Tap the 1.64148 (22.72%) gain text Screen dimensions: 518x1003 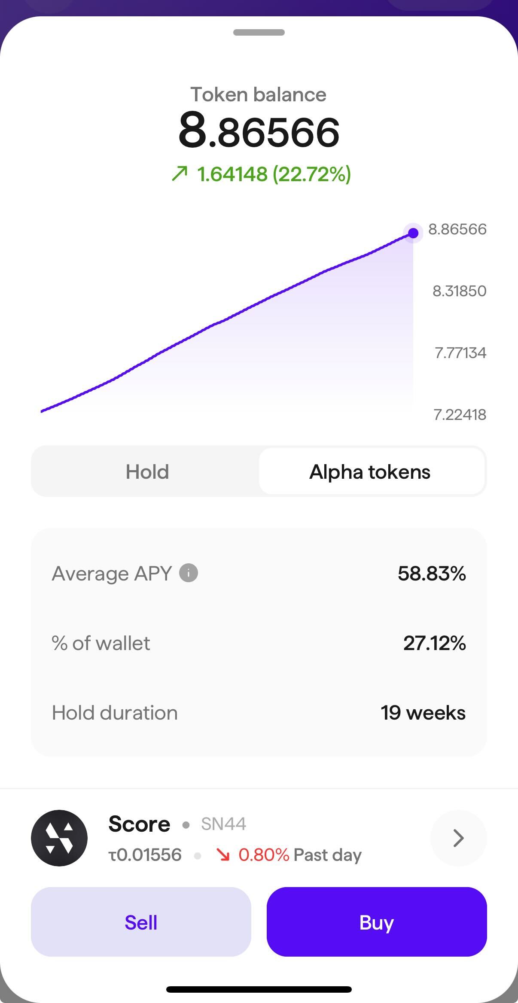[x=274, y=174]
